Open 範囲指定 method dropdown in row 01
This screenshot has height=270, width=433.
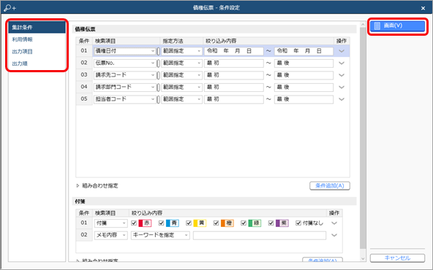pyautogui.click(x=181, y=51)
